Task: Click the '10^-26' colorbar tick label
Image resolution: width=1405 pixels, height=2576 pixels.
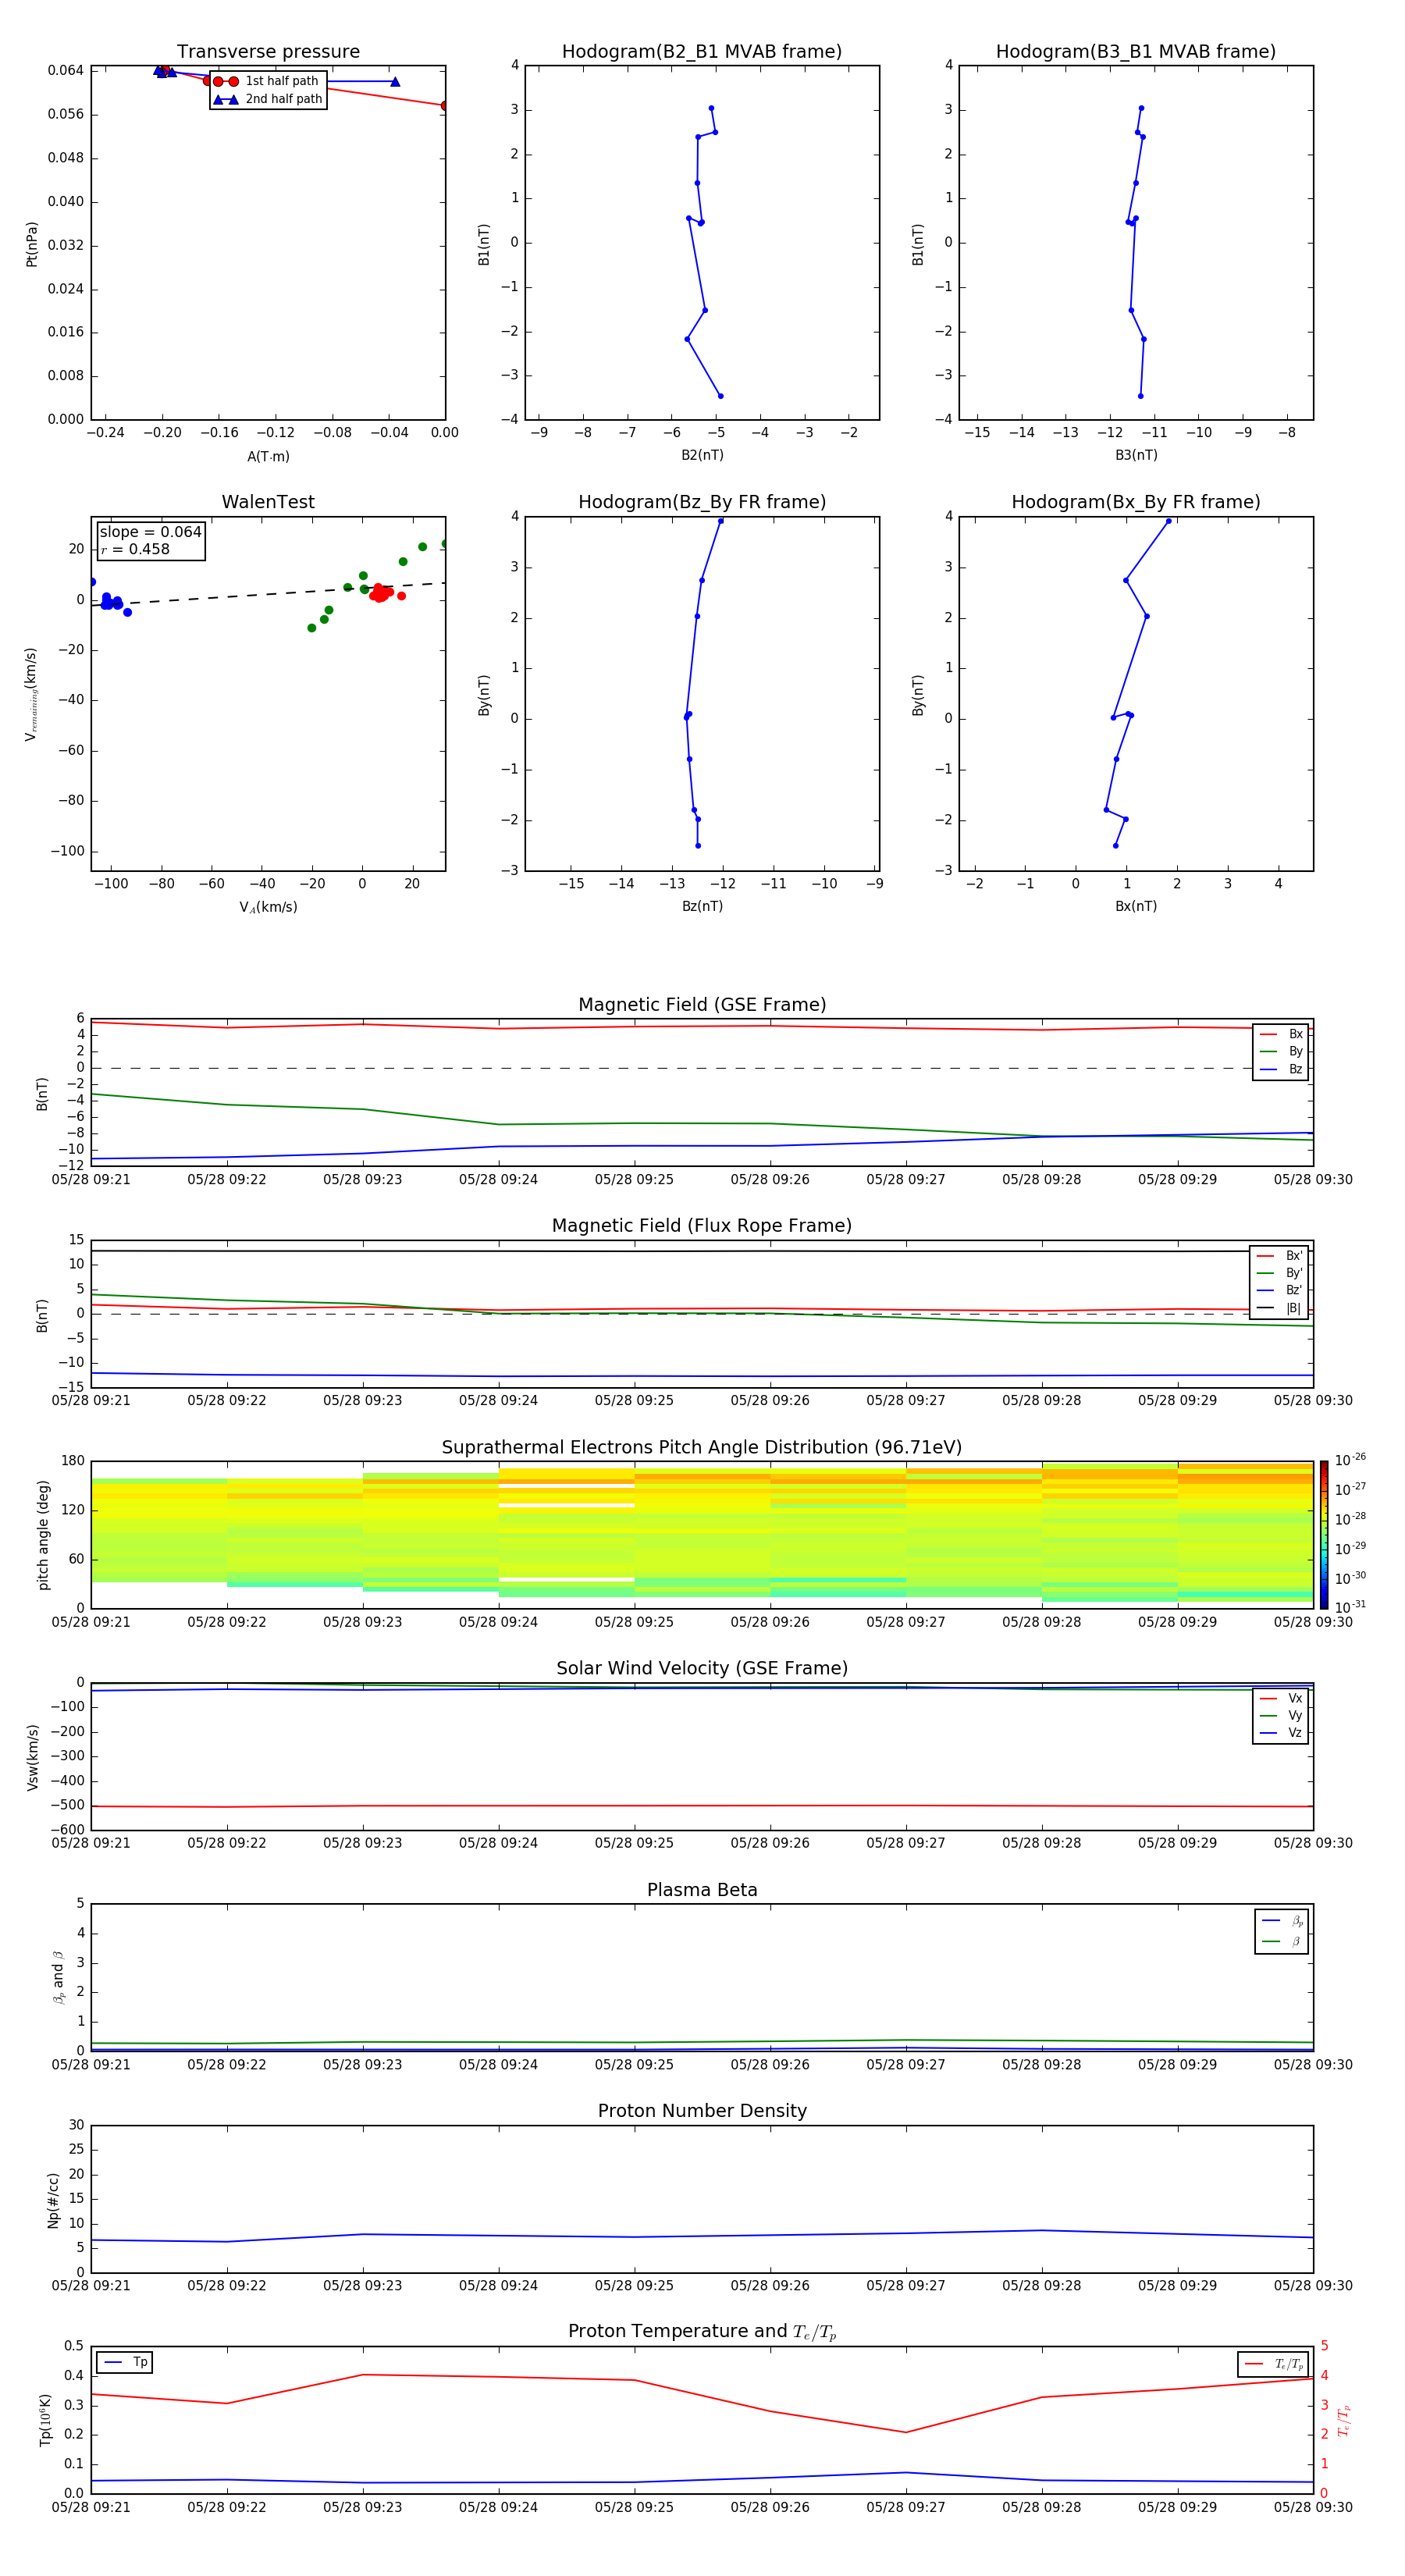Action: [x=1350, y=1460]
